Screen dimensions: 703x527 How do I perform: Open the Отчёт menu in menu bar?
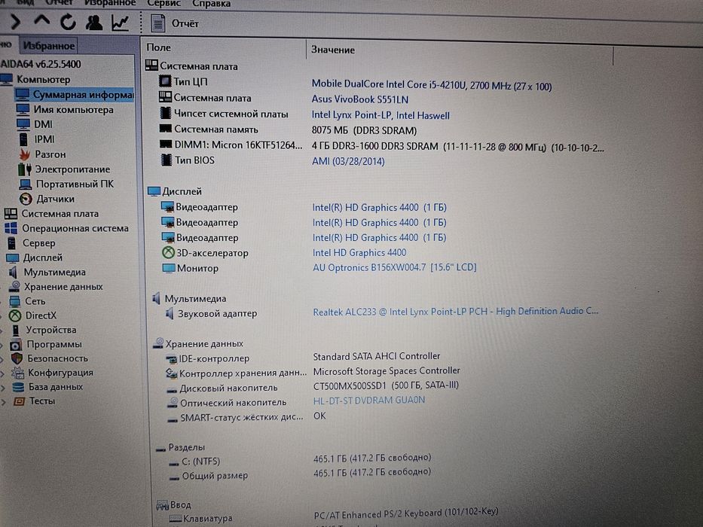[x=60, y=3]
